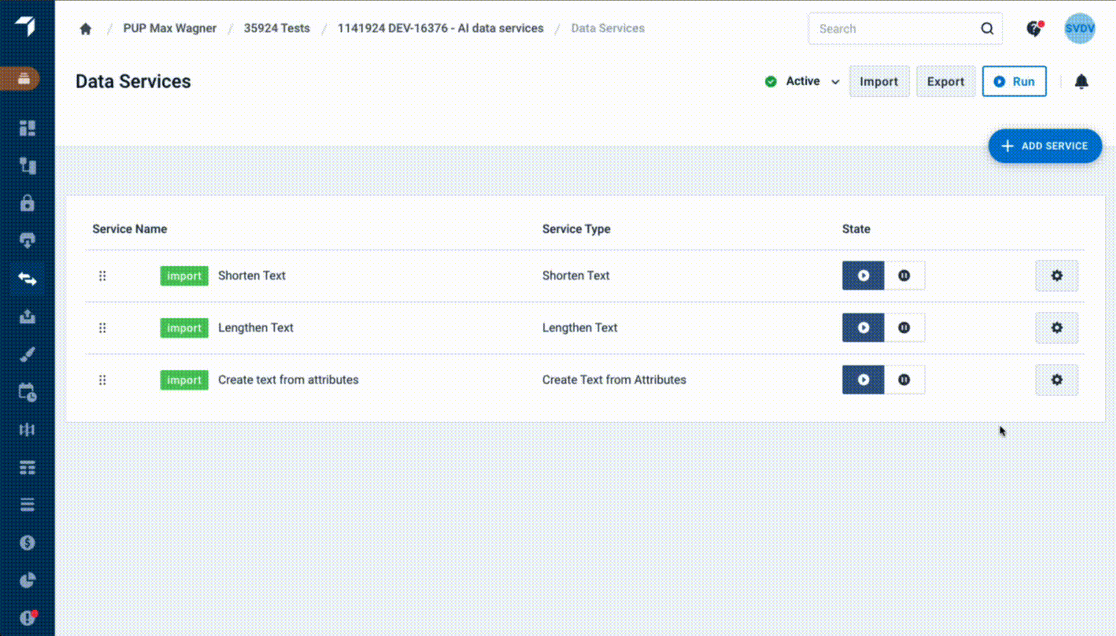This screenshot has width=1116, height=636.
Task: Activate the Lengthen Text service play state
Action: point(863,328)
